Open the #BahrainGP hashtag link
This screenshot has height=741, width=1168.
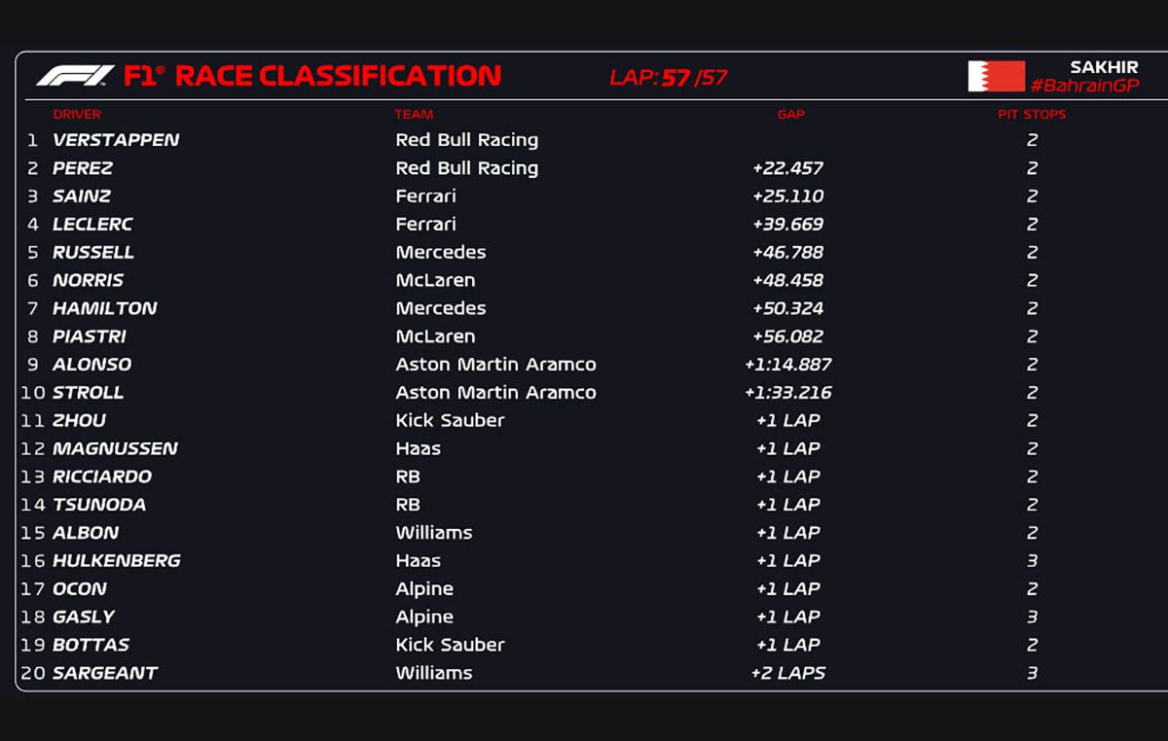1084,86
